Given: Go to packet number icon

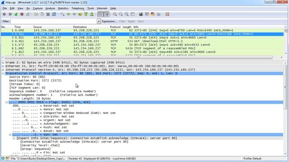Looking at the screenshot, I should (80, 14).
